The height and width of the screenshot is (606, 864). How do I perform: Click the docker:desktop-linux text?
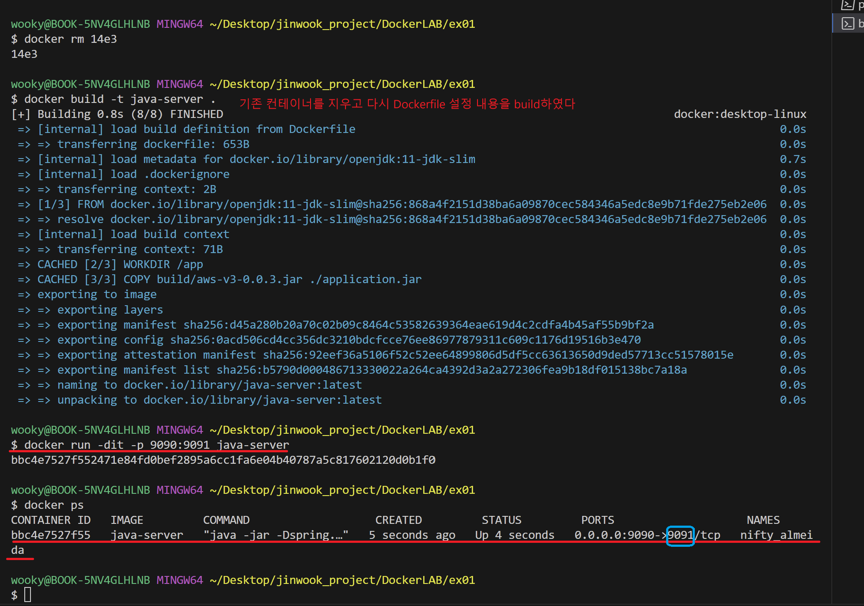[740, 114]
